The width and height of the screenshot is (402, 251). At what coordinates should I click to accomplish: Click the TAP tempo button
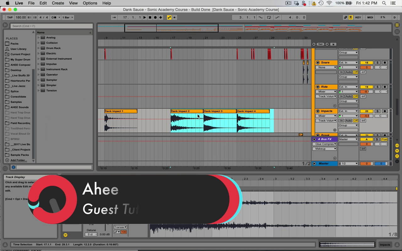10,18
